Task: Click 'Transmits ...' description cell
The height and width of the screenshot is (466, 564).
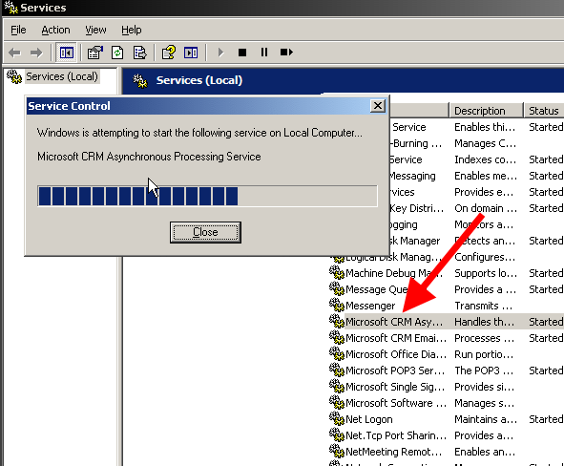Action: coord(483,306)
